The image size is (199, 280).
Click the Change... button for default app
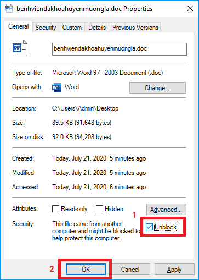click(157, 88)
